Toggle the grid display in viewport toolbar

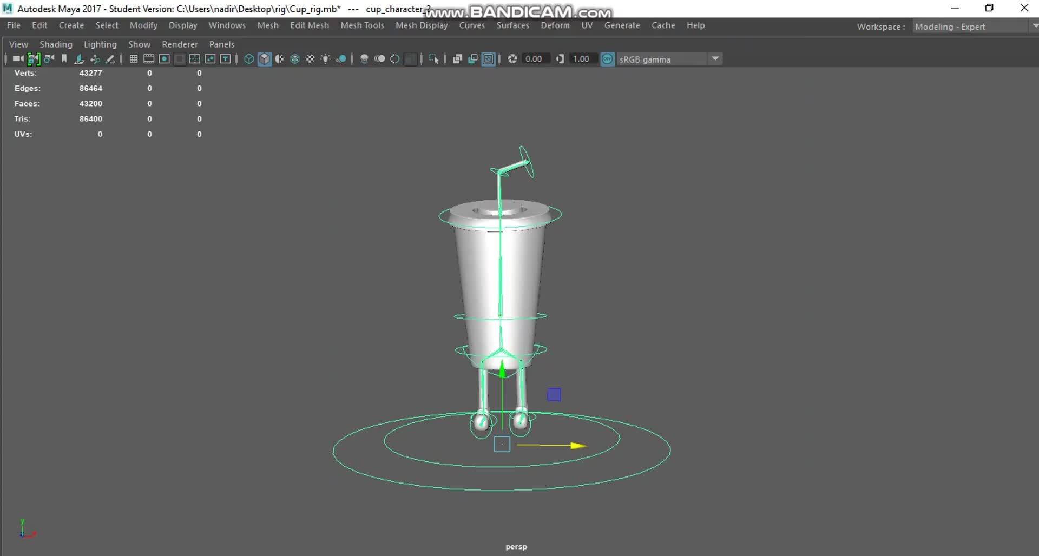tap(133, 59)
